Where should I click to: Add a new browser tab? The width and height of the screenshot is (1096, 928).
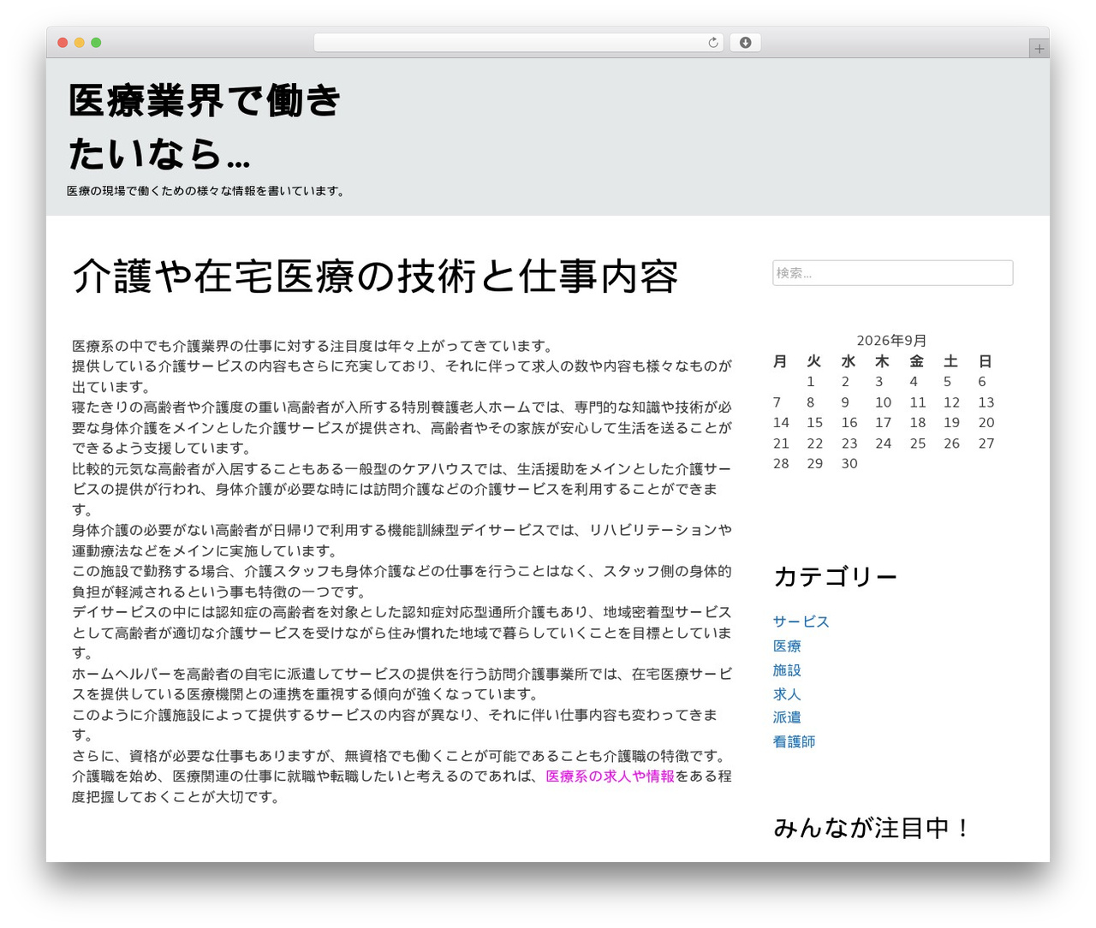tap(1039, 49)
